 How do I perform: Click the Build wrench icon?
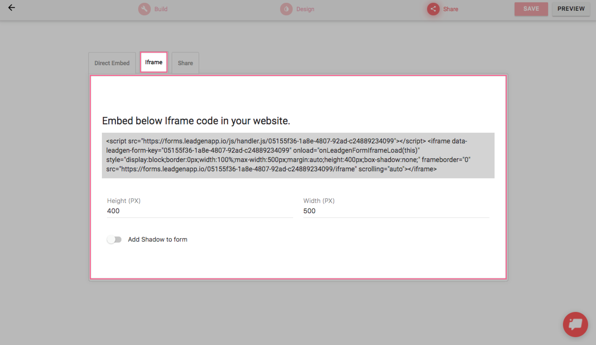point(144,9)
